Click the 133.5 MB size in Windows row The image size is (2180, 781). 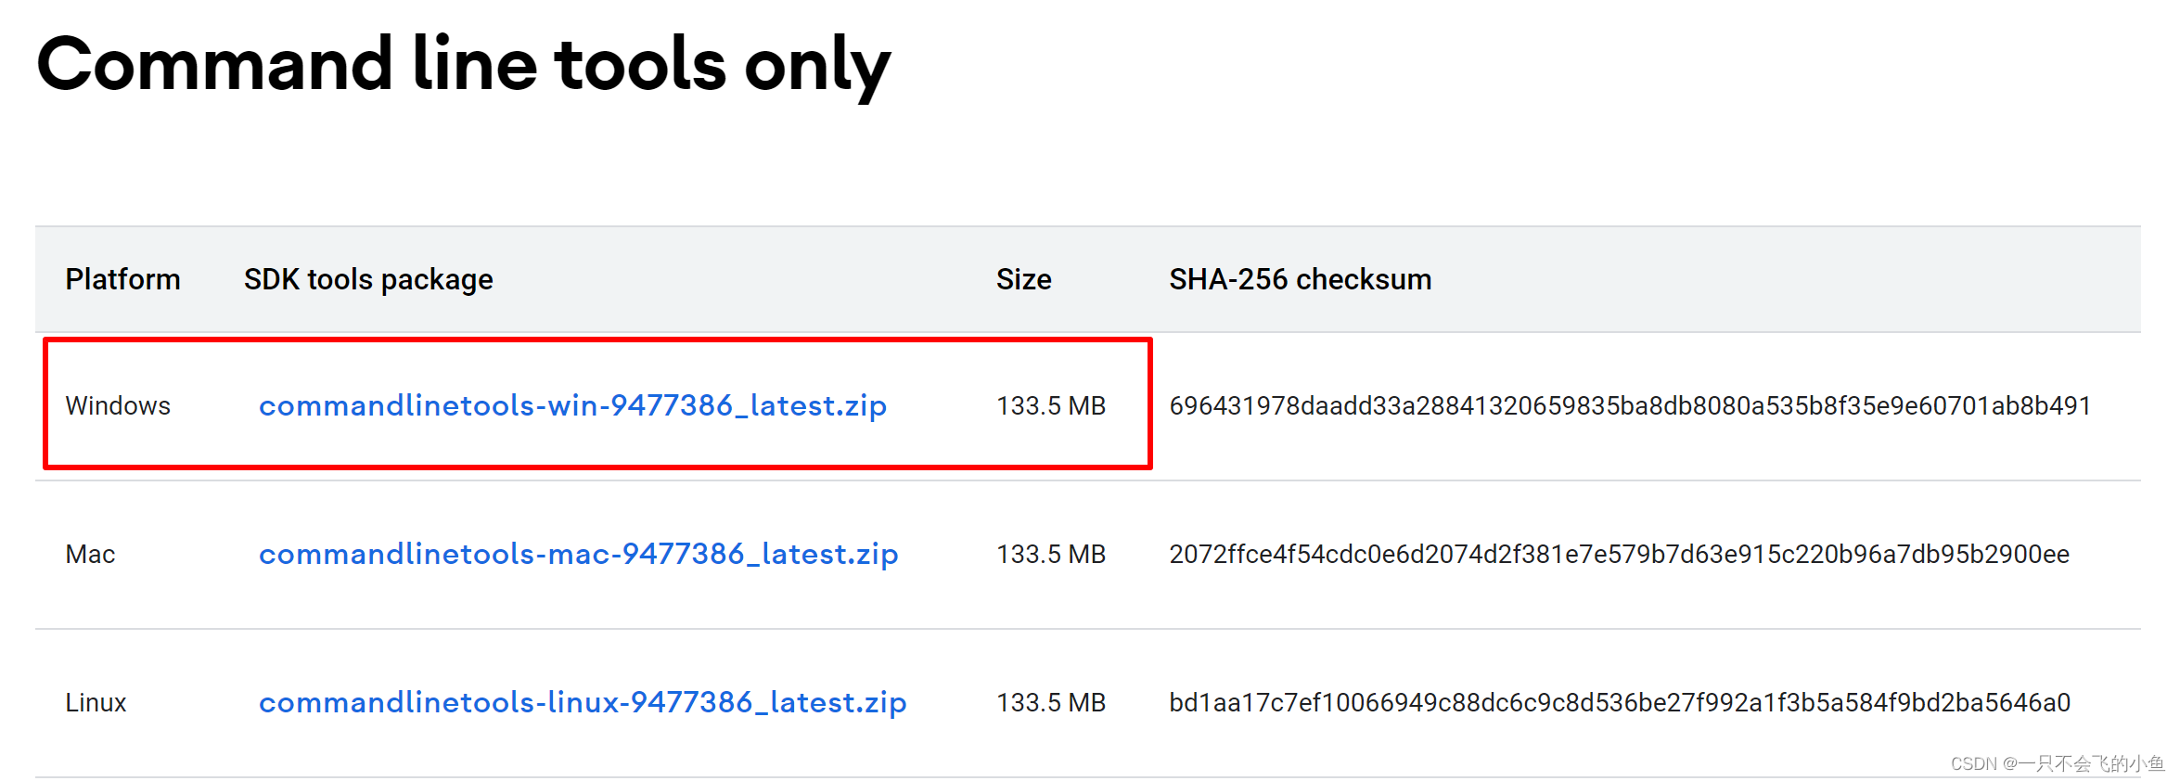tap(1051, 405)
